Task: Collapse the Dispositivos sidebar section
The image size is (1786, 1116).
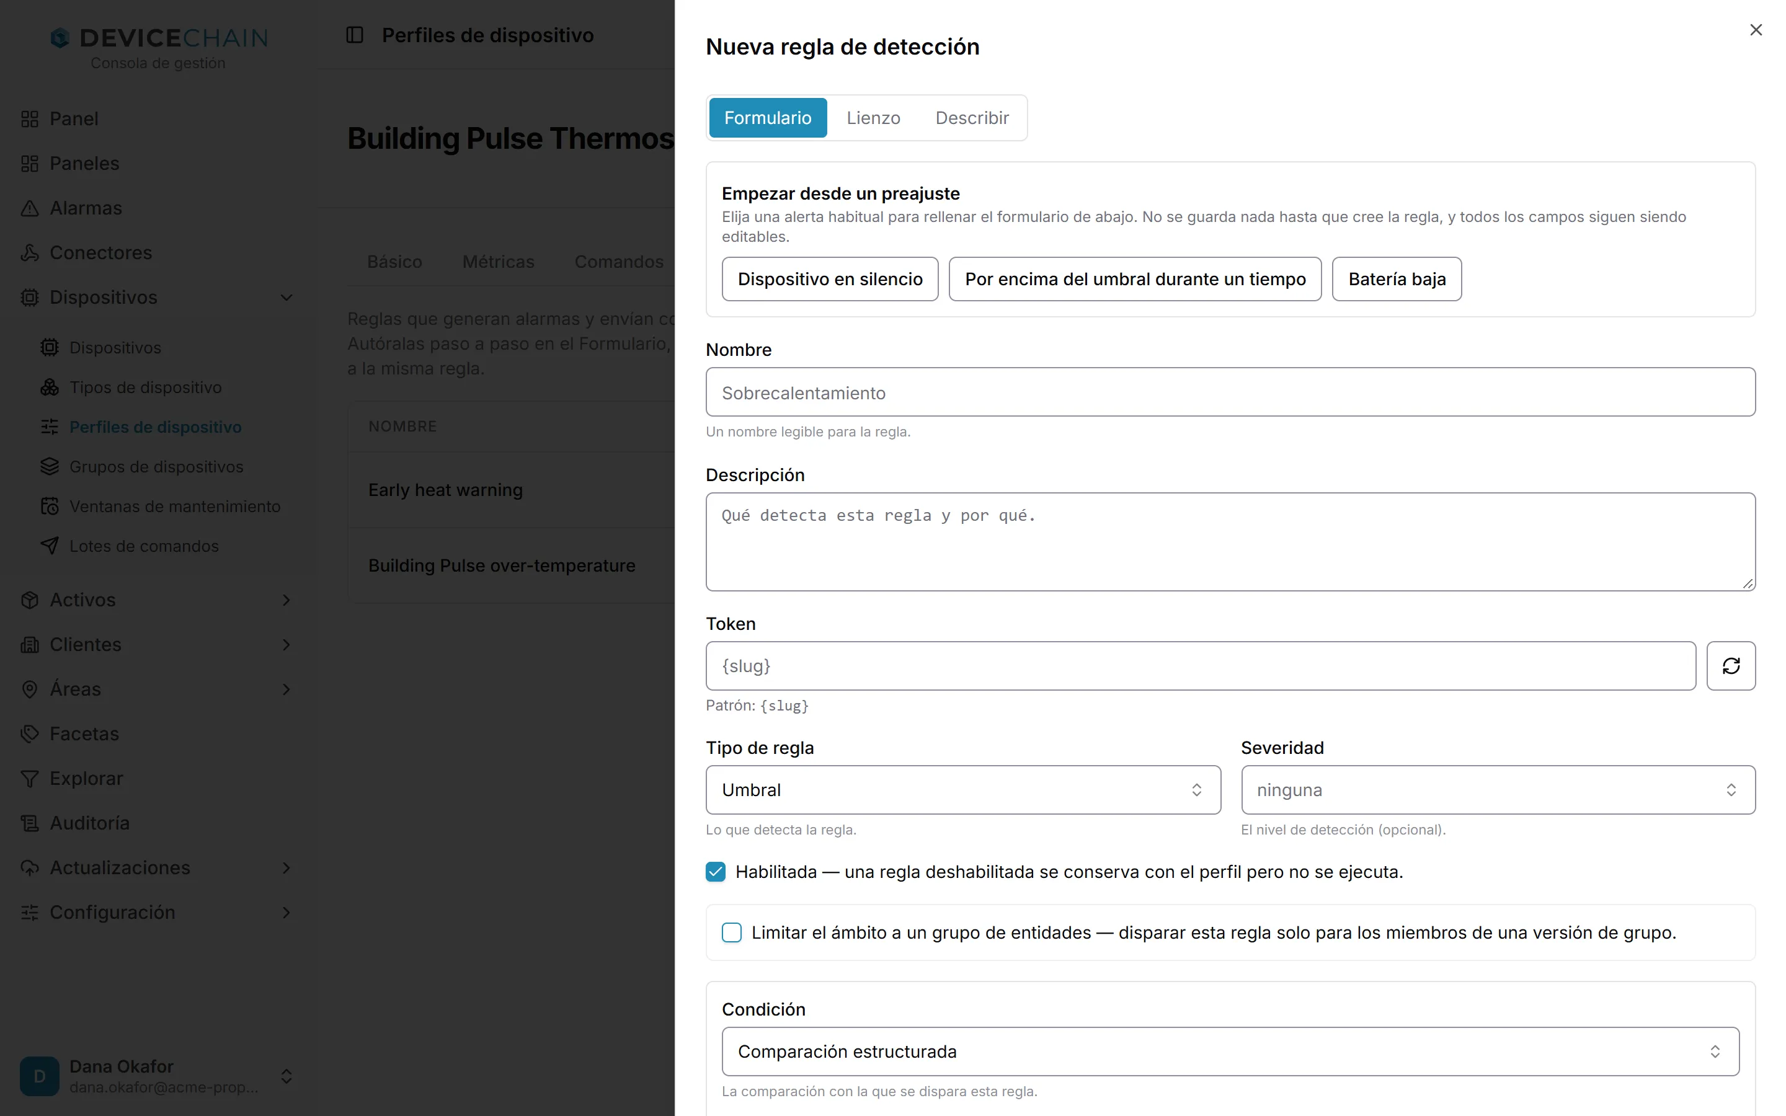Action: [287, 298]
